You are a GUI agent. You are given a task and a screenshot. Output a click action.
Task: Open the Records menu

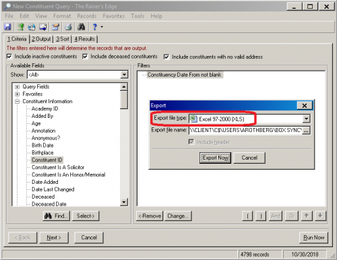point(87,16)
